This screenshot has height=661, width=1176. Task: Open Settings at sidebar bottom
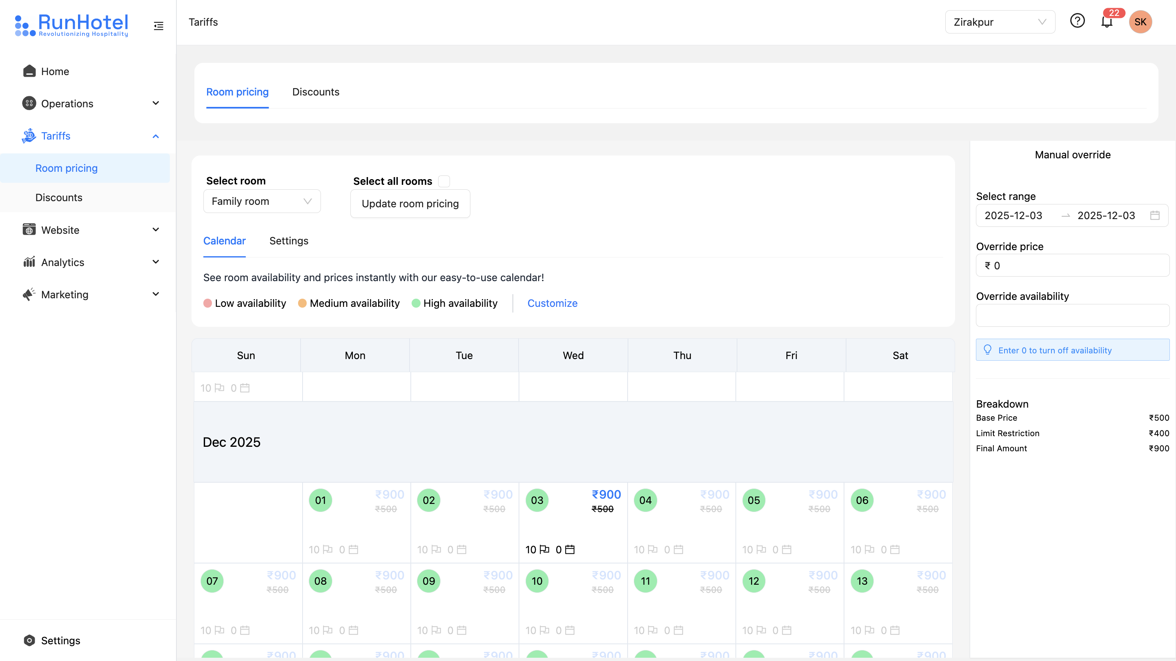tap(60, 641)
